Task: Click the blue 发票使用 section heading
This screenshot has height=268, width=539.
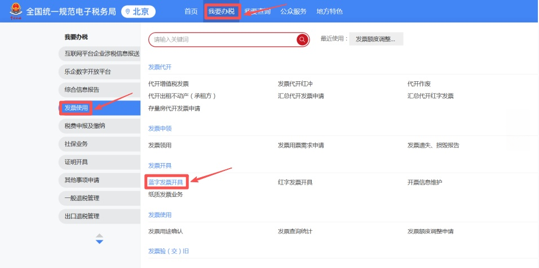Action: [160, 214]
